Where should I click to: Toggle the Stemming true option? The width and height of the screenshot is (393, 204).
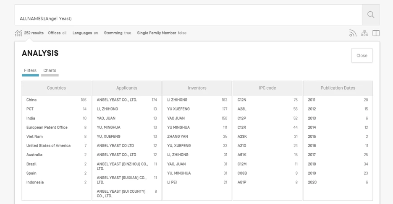pos(118,33)
